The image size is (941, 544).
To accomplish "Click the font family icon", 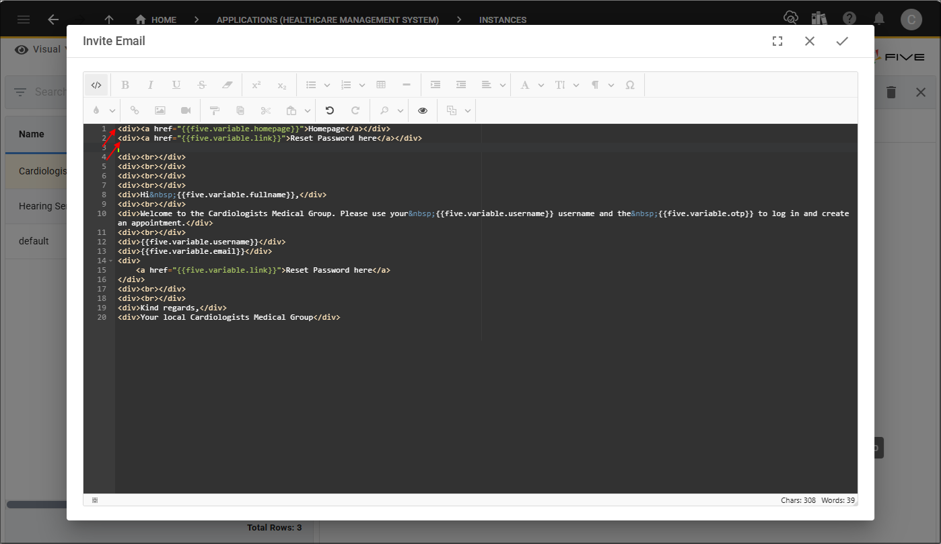I will tap(524, 85).
